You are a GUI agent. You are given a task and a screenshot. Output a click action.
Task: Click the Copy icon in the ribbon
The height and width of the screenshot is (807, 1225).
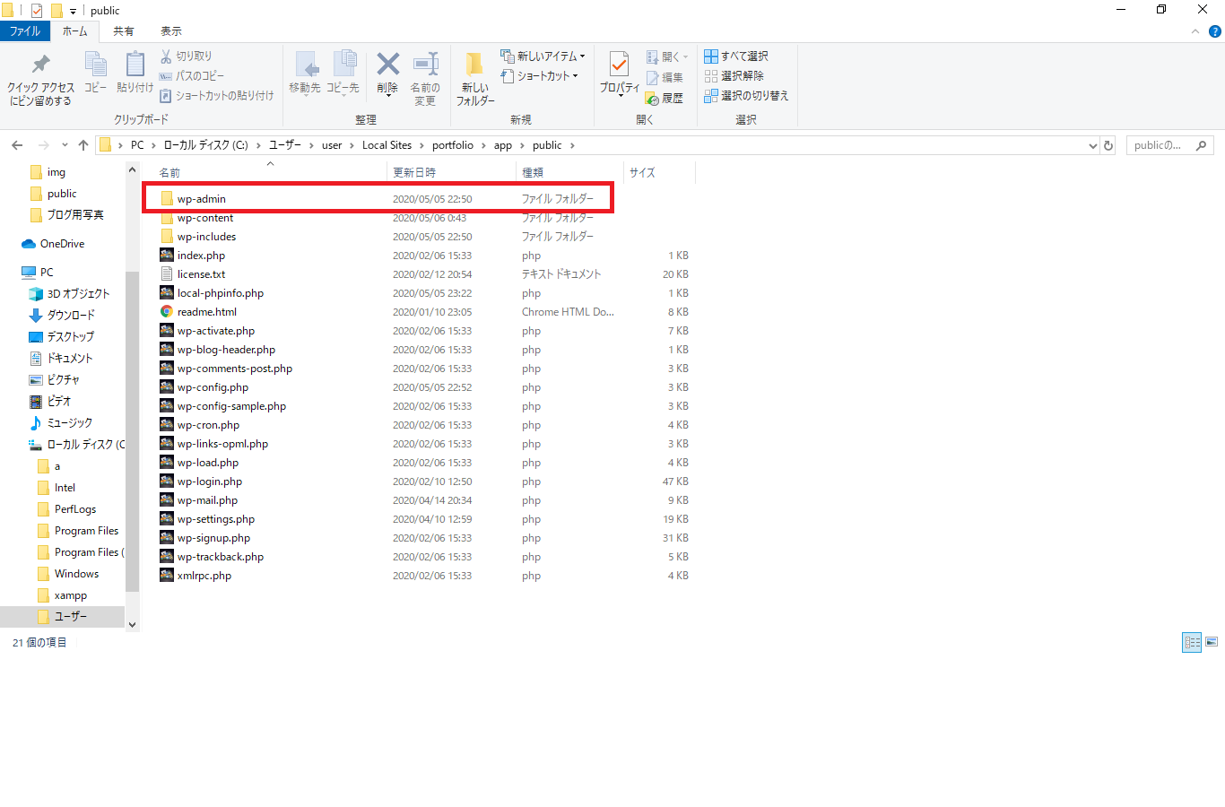click(95, 65)
